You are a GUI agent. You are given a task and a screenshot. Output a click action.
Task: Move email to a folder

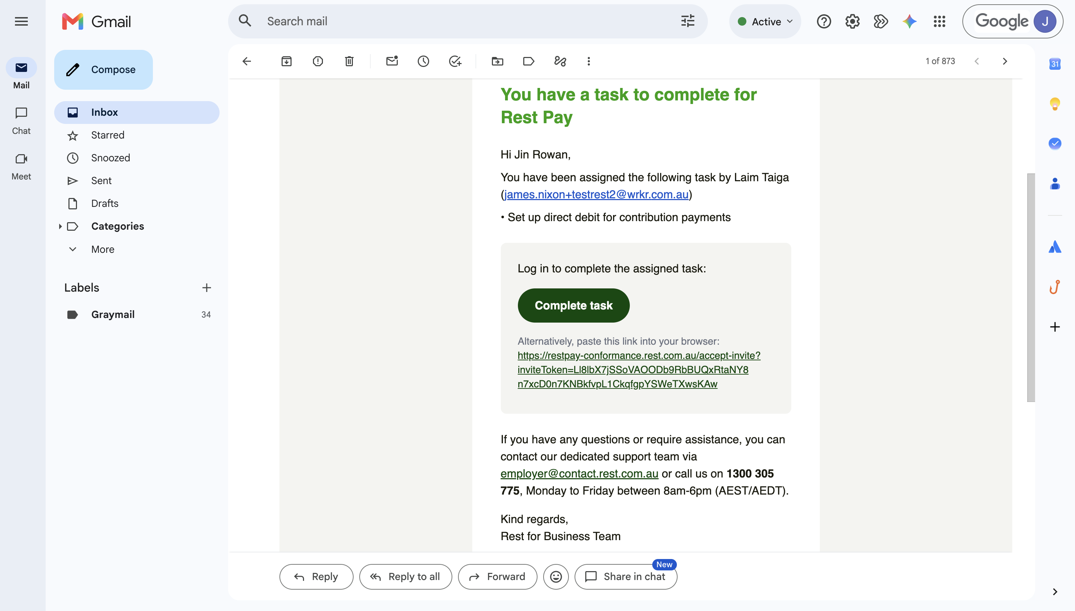tap(497, 61)
